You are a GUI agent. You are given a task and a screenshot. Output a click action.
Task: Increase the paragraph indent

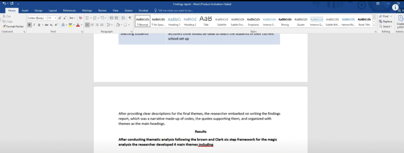pyautogui.click(x=116, y=18)
